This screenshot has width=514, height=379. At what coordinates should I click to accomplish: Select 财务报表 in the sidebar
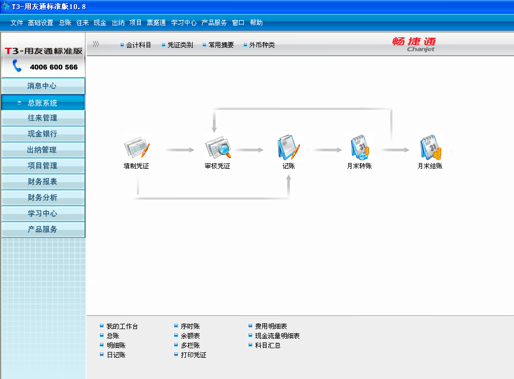click(x=43, y=182)
